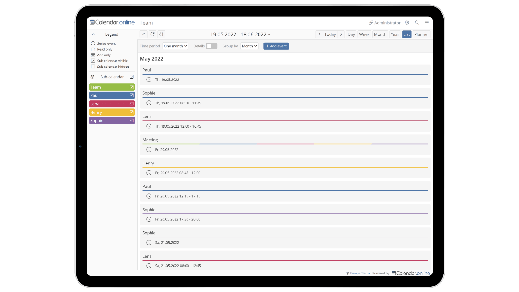This screenshot has height=292, width=519.
Task: Uncheck the Sophie sub-calendar
Action: pos(132,121)
